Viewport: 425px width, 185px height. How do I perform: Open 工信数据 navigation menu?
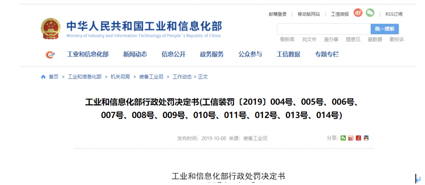point(289,55)
